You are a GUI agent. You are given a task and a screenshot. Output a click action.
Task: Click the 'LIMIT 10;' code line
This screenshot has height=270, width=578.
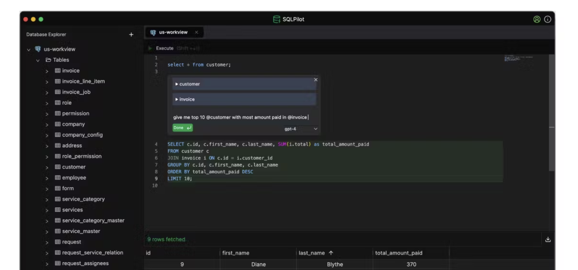coord(180,179)
